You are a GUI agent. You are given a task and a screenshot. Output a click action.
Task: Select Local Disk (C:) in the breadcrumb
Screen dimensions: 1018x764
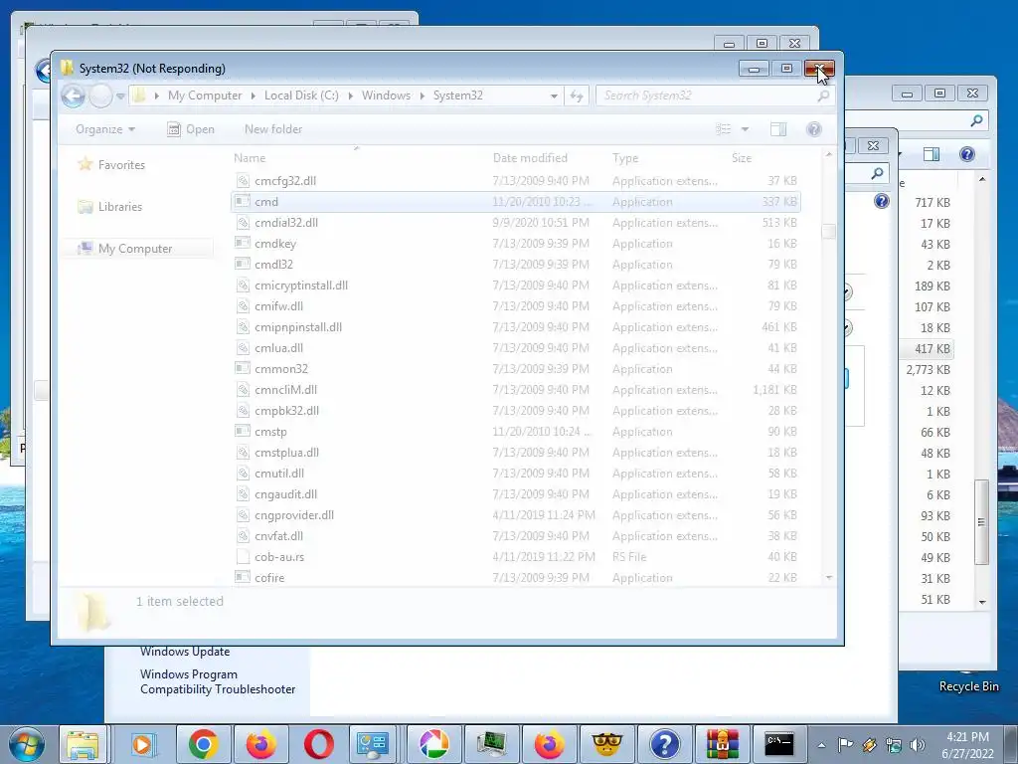pos(301,95)
